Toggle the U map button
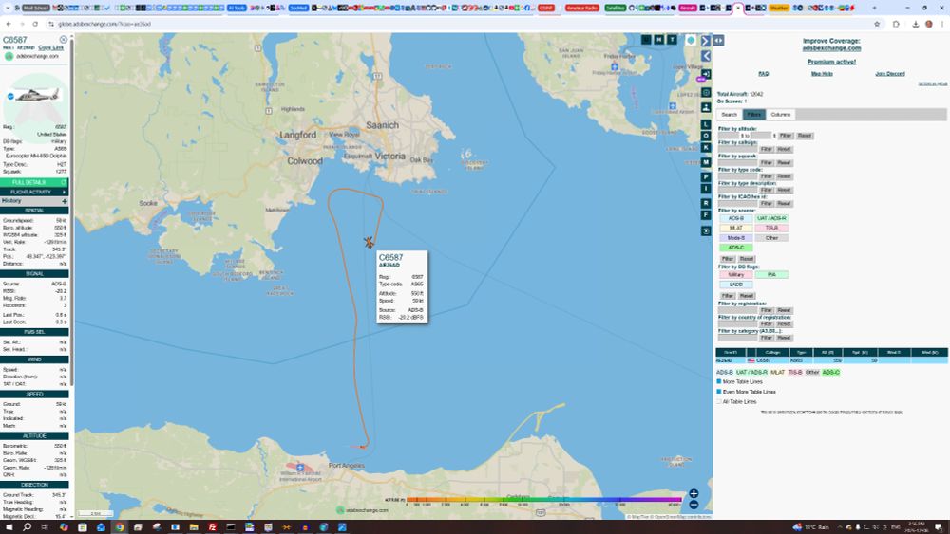The height and width of the screenshot is (534, 950). [x=646, y=39]
